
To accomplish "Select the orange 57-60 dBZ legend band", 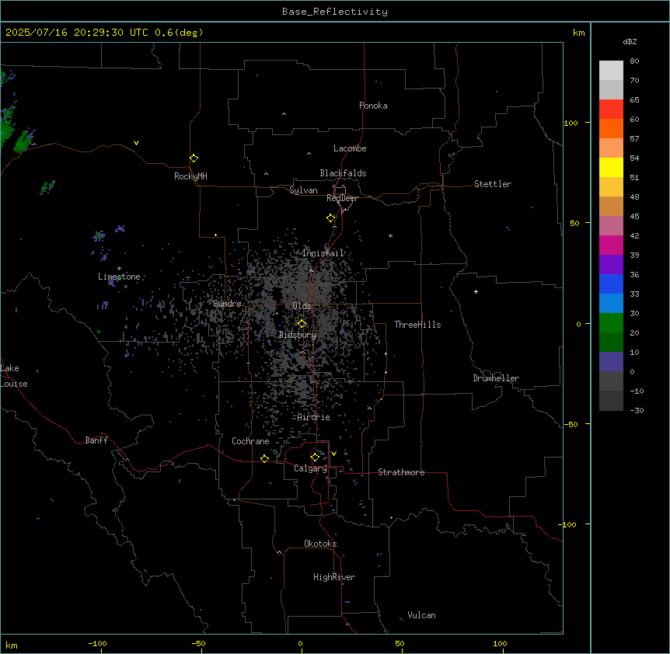I will 611,128.
